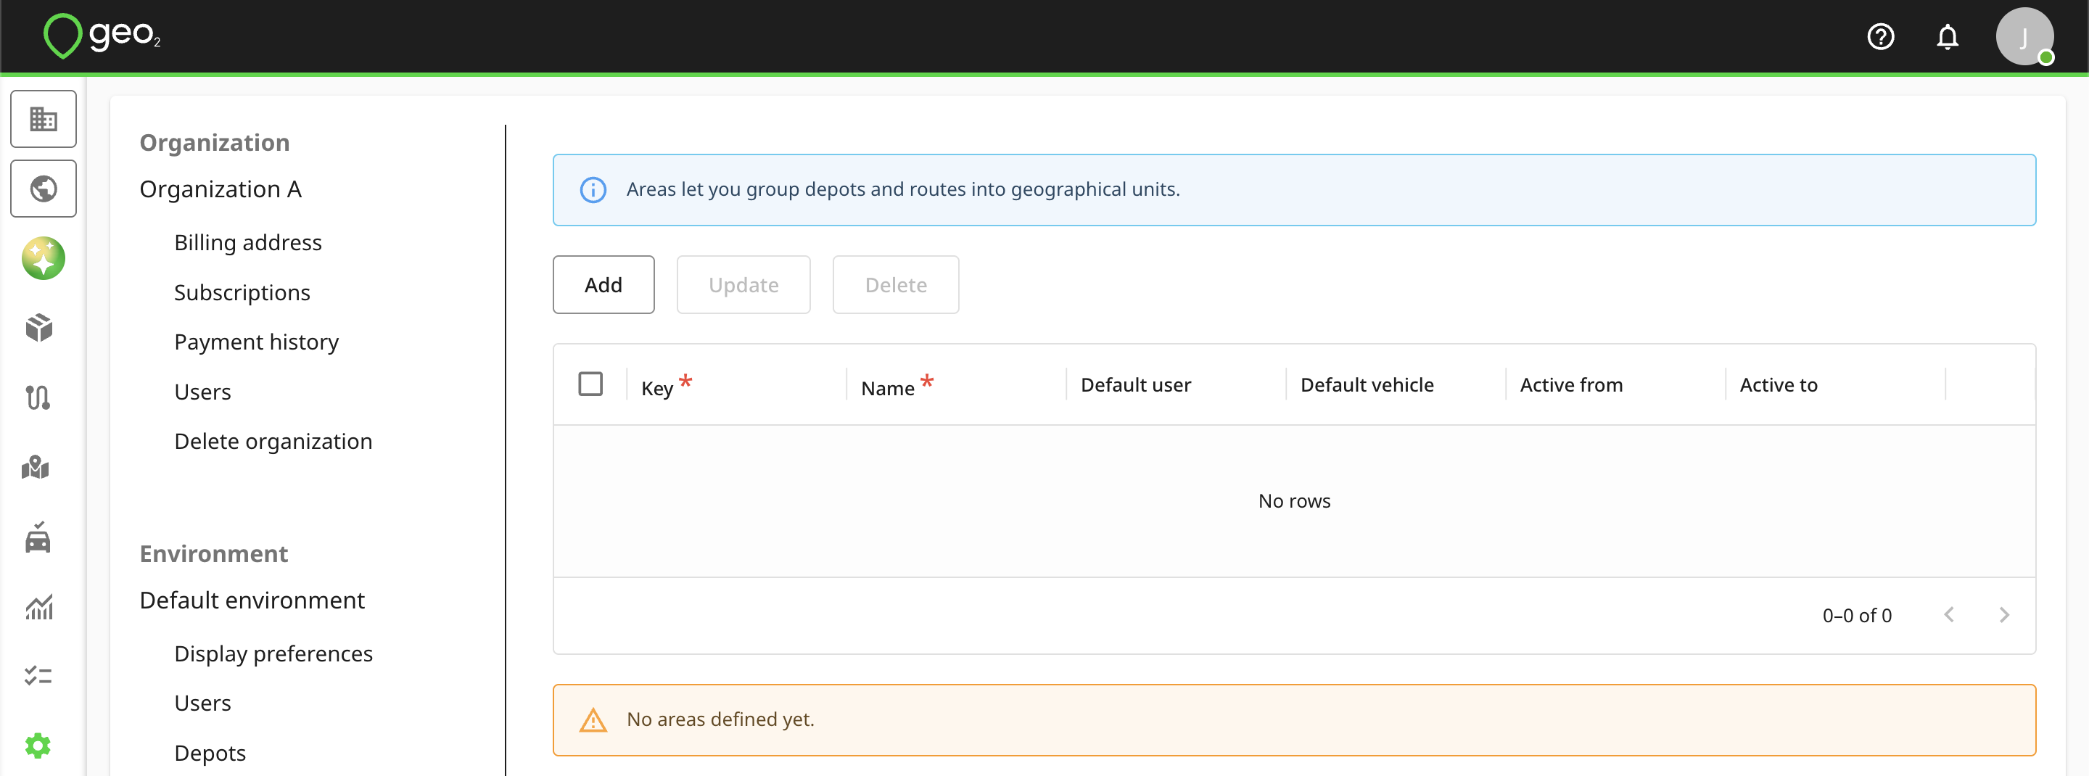Click the Add button
Image resolution: width=2089 pixels, height=776 pixels.
pyautogui.click(x=603, y=284)
